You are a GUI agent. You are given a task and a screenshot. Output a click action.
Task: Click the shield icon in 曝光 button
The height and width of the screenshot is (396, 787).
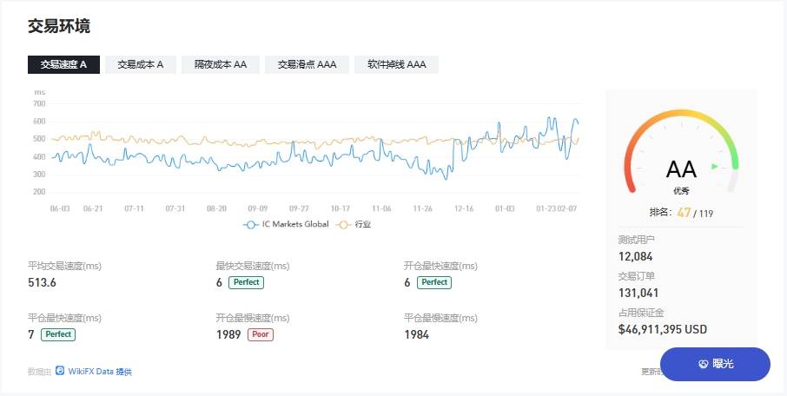point(704,365)
